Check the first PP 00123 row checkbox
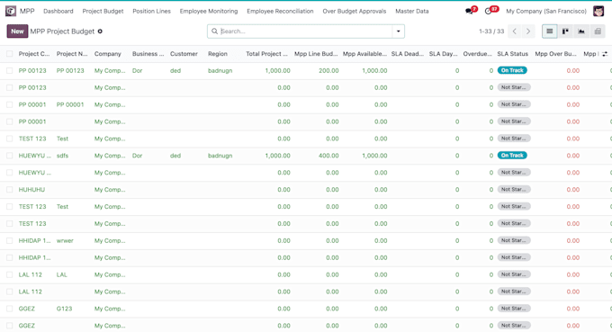612x332 pixels. click(9, 70)
